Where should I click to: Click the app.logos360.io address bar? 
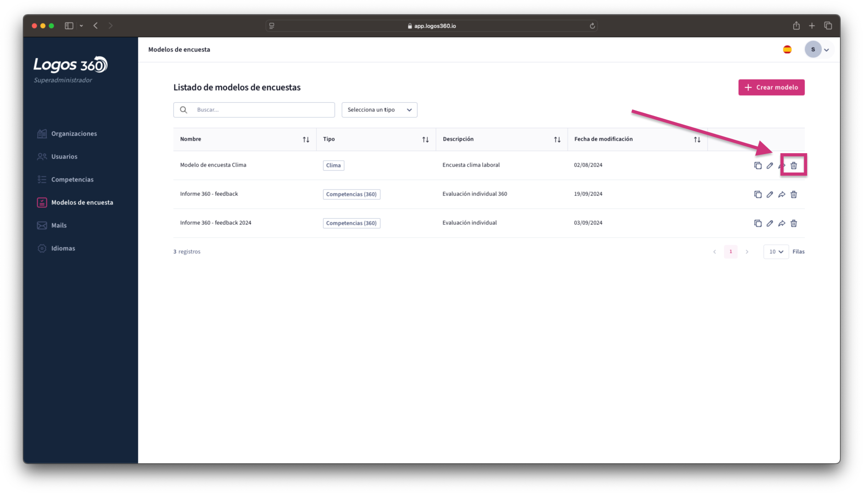click(431, 26)
